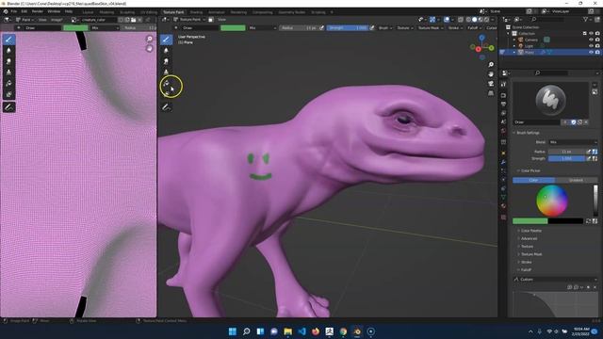The width and height of the screenshot is (603, 339).
Task: Open the Object Data properties tab icon
Action: click(503, 197)
